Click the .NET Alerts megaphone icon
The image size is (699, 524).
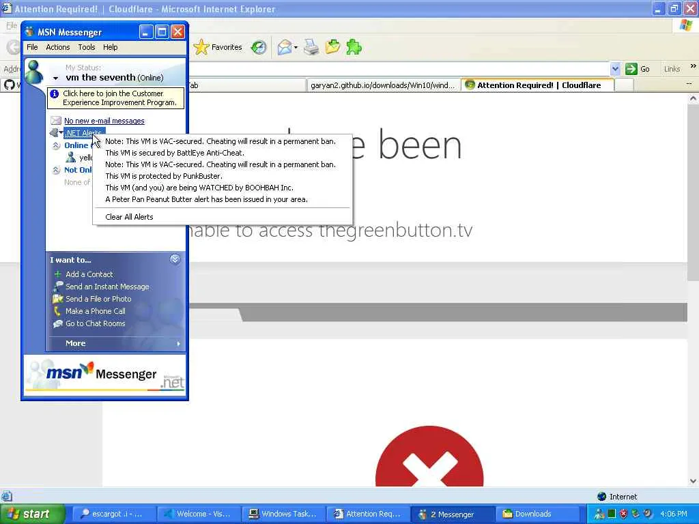tap(54, 132)
